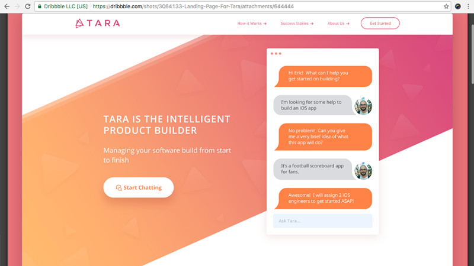Click the 'Awesome! I will assign 2 iOS' bubble

pos(323,199)
